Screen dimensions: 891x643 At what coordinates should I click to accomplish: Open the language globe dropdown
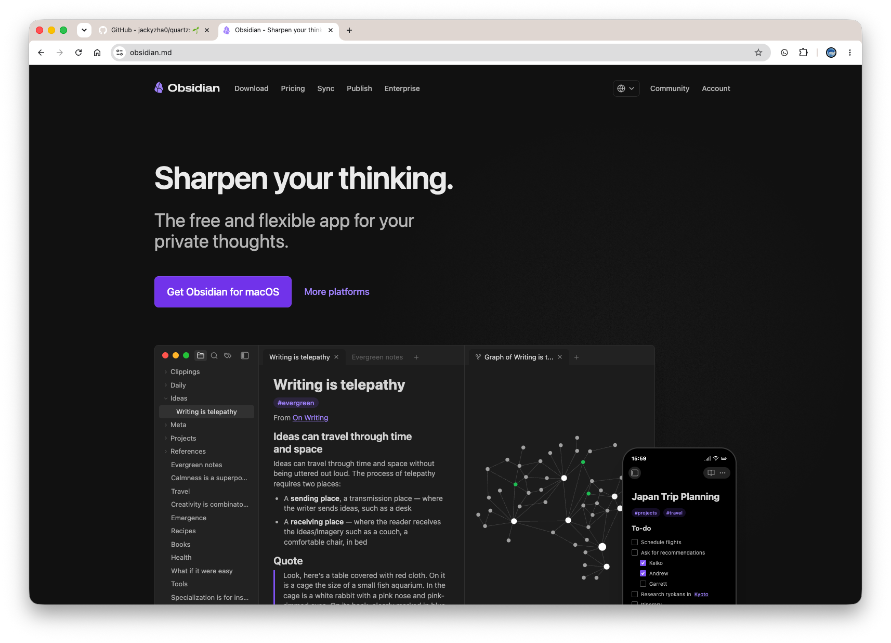[626, 88]
